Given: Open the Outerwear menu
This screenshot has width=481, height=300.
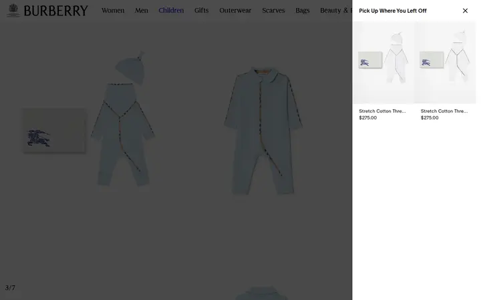Looking at the screenshot, I should (235, 11).
